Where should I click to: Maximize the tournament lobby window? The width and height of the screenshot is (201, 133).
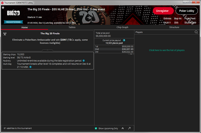tap(190, 2)
